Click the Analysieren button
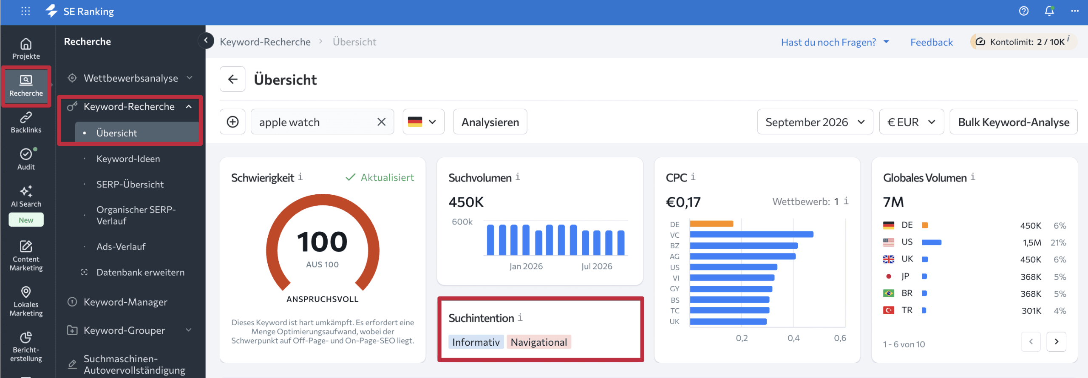 point(490,122)
